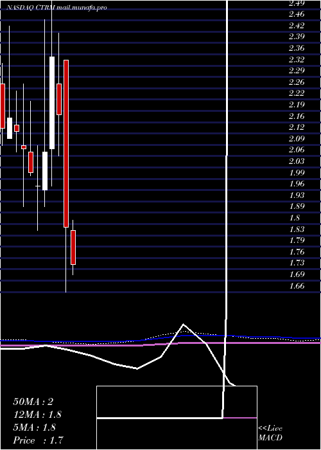The image size is (321, 450).
Task: Click the NASDAQ CTRM mail.munafa.pro chart title
Action: [x=57, y=8]
